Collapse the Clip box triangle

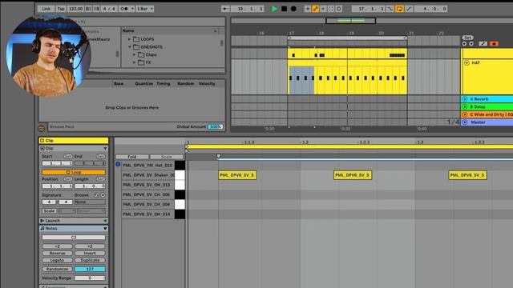(x=105, y=149)
